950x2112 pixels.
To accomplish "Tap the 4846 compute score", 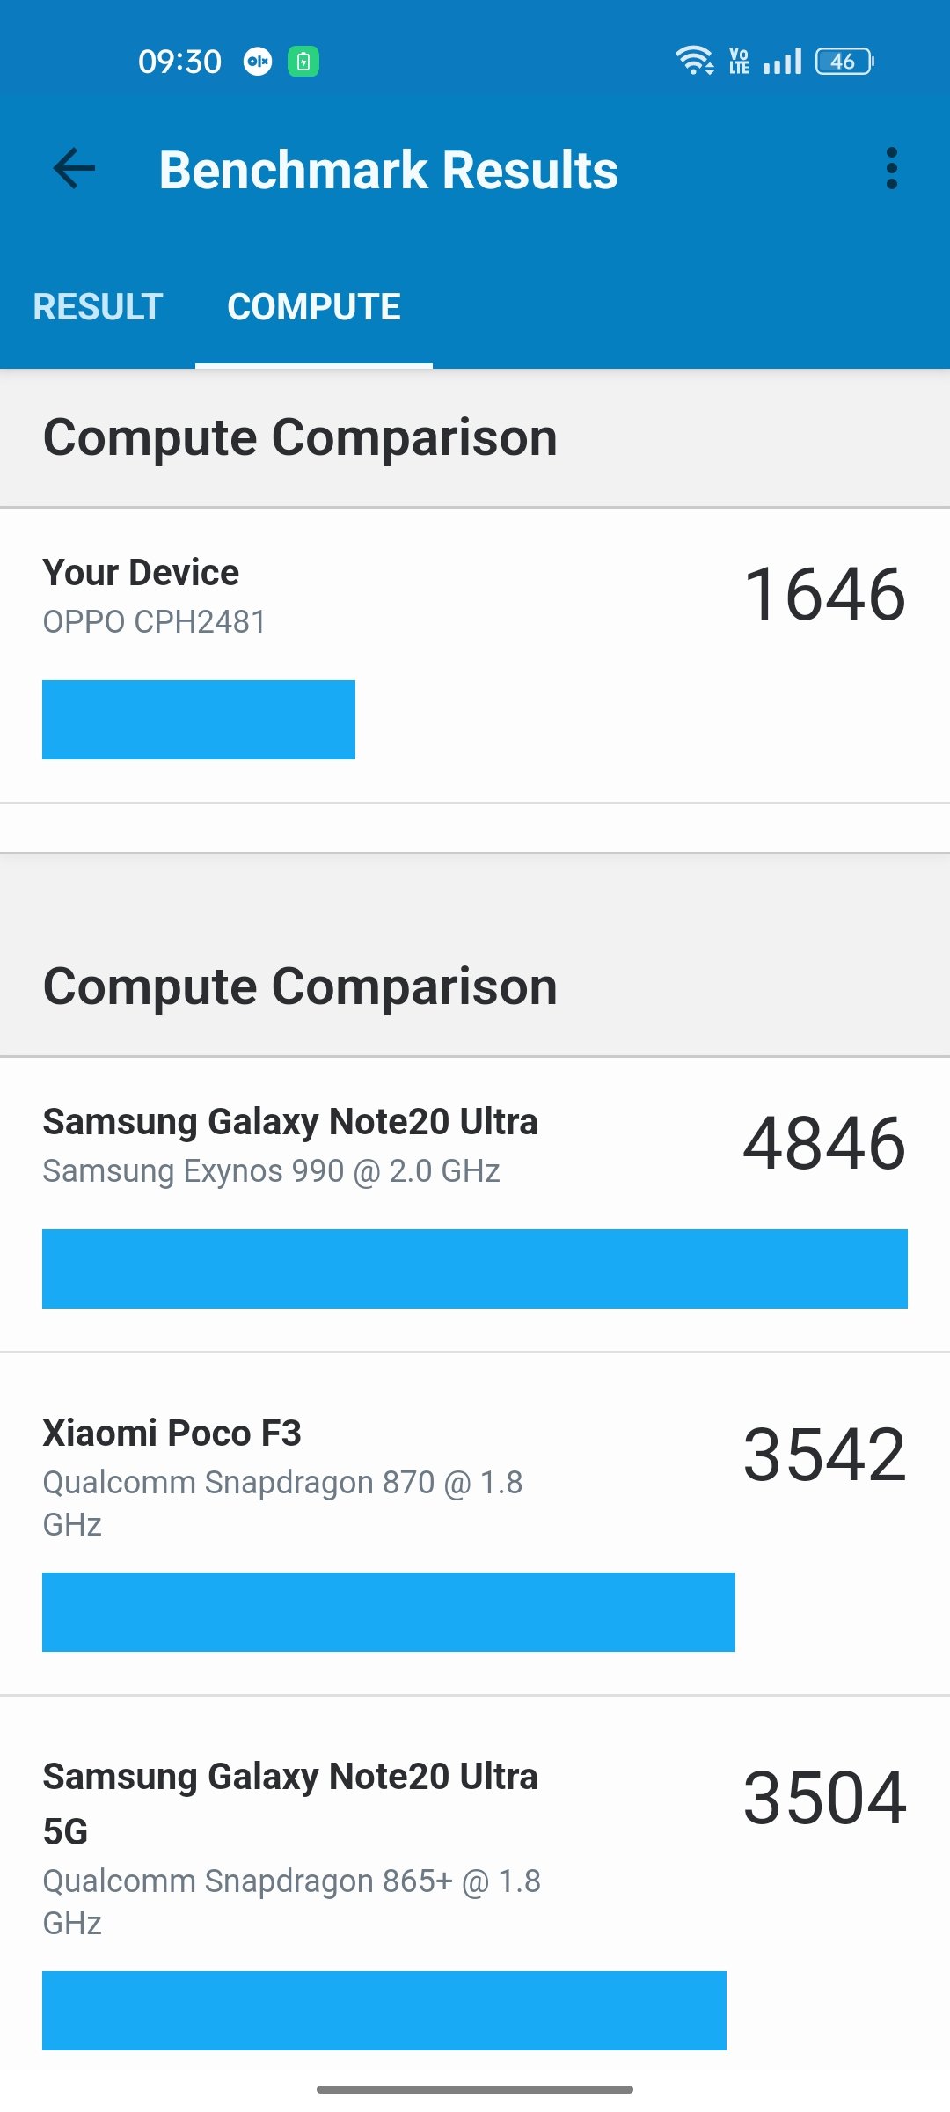I will (x=824, y=1143).
